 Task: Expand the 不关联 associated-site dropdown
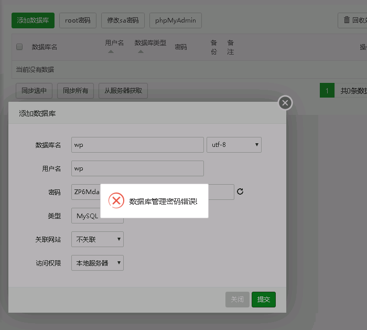tap(98, 239)
